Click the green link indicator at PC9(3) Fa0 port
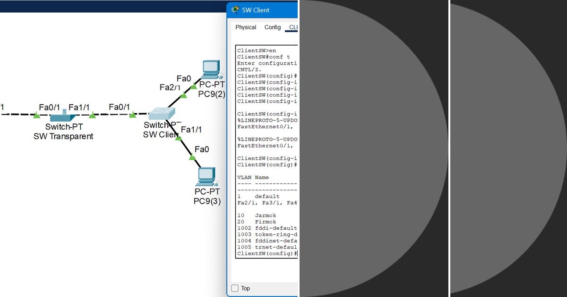Image resolution: width=567 pixels, height=297 pixels. click(192, 157)
